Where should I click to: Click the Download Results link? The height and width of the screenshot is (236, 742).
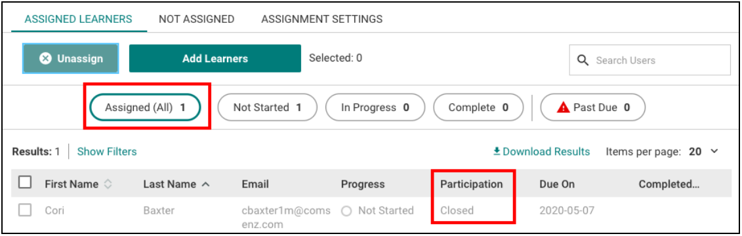coord(541,152)
